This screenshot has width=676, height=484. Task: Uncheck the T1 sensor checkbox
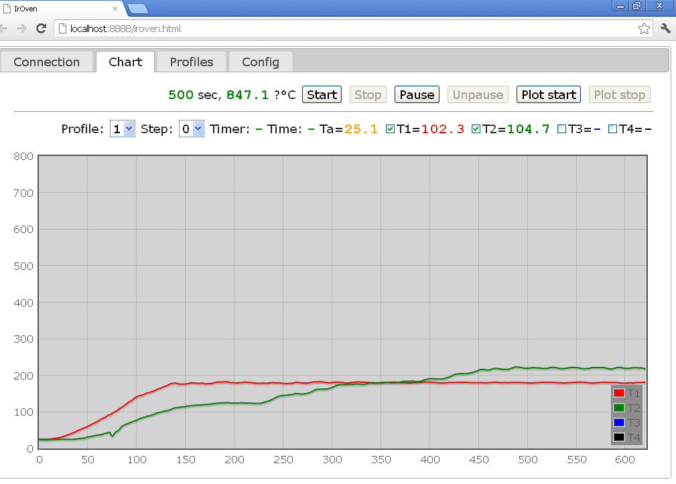(x=391, y=129)
